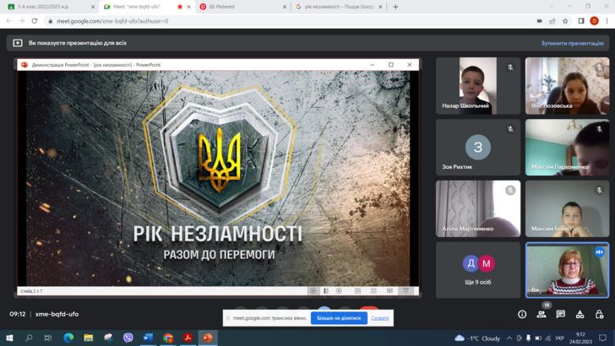This screenshot has height=346, width=615.
Task: Bookmark this page star icon
Action: pos(565,21)
